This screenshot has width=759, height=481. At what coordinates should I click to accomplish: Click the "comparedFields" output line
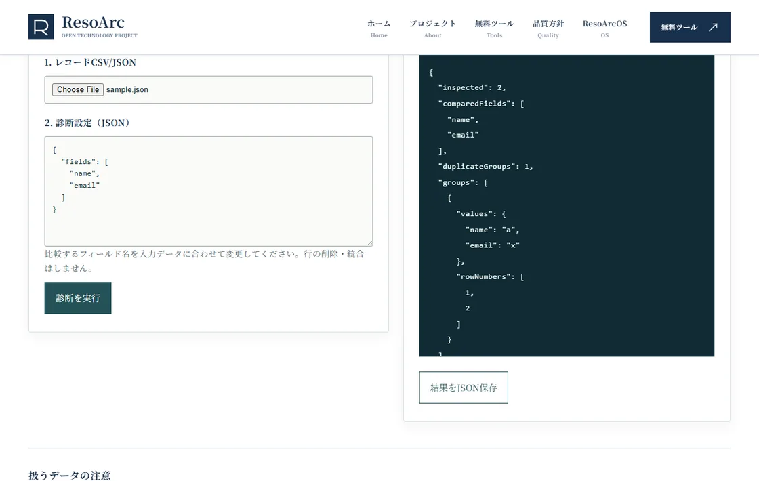coord(481,104)
